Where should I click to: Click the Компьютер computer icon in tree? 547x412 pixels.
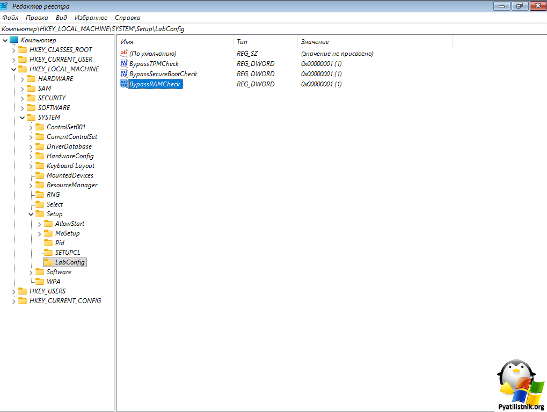pyautogui.click(x=14, y=40)
